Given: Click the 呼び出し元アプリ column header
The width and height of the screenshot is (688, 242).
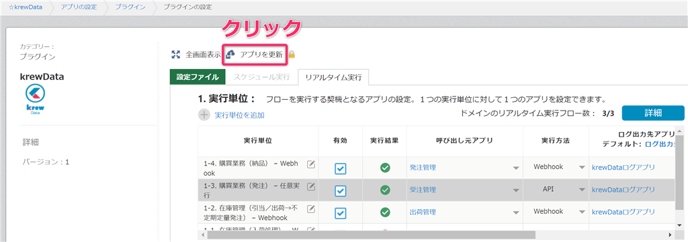Looking at the screenshot, I should coord(464,141).
